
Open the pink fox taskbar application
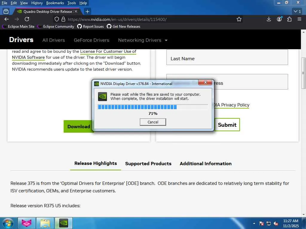click(x=27, y=223)
